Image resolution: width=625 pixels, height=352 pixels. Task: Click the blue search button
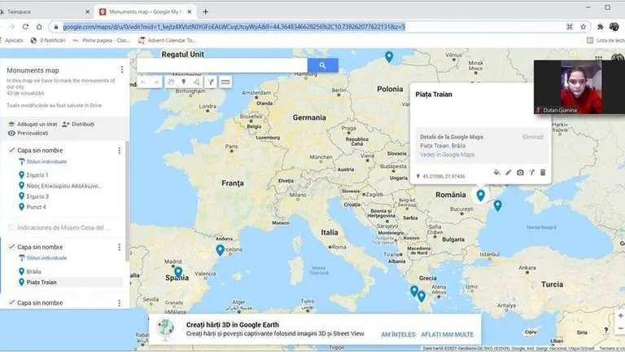pyautogui.click(x=322, y=65)
